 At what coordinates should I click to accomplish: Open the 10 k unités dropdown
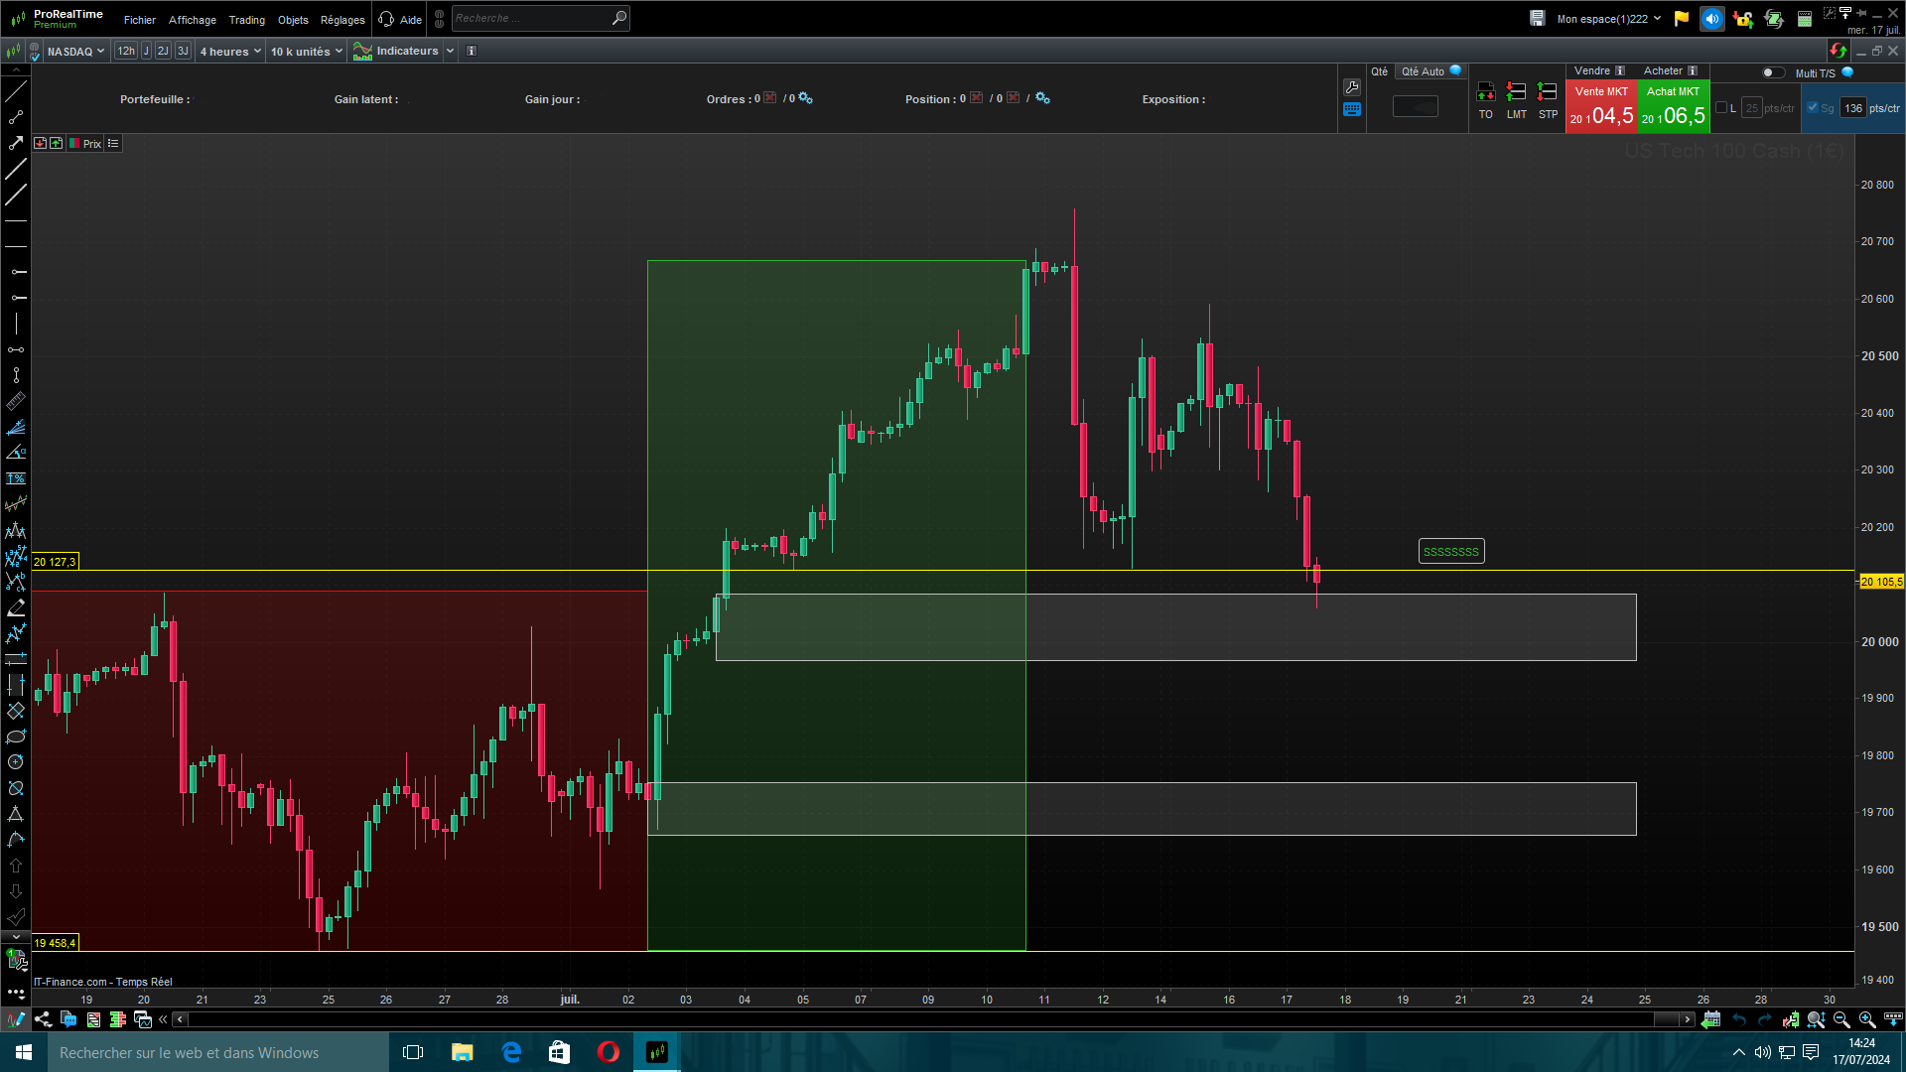(x=306, y=52)
